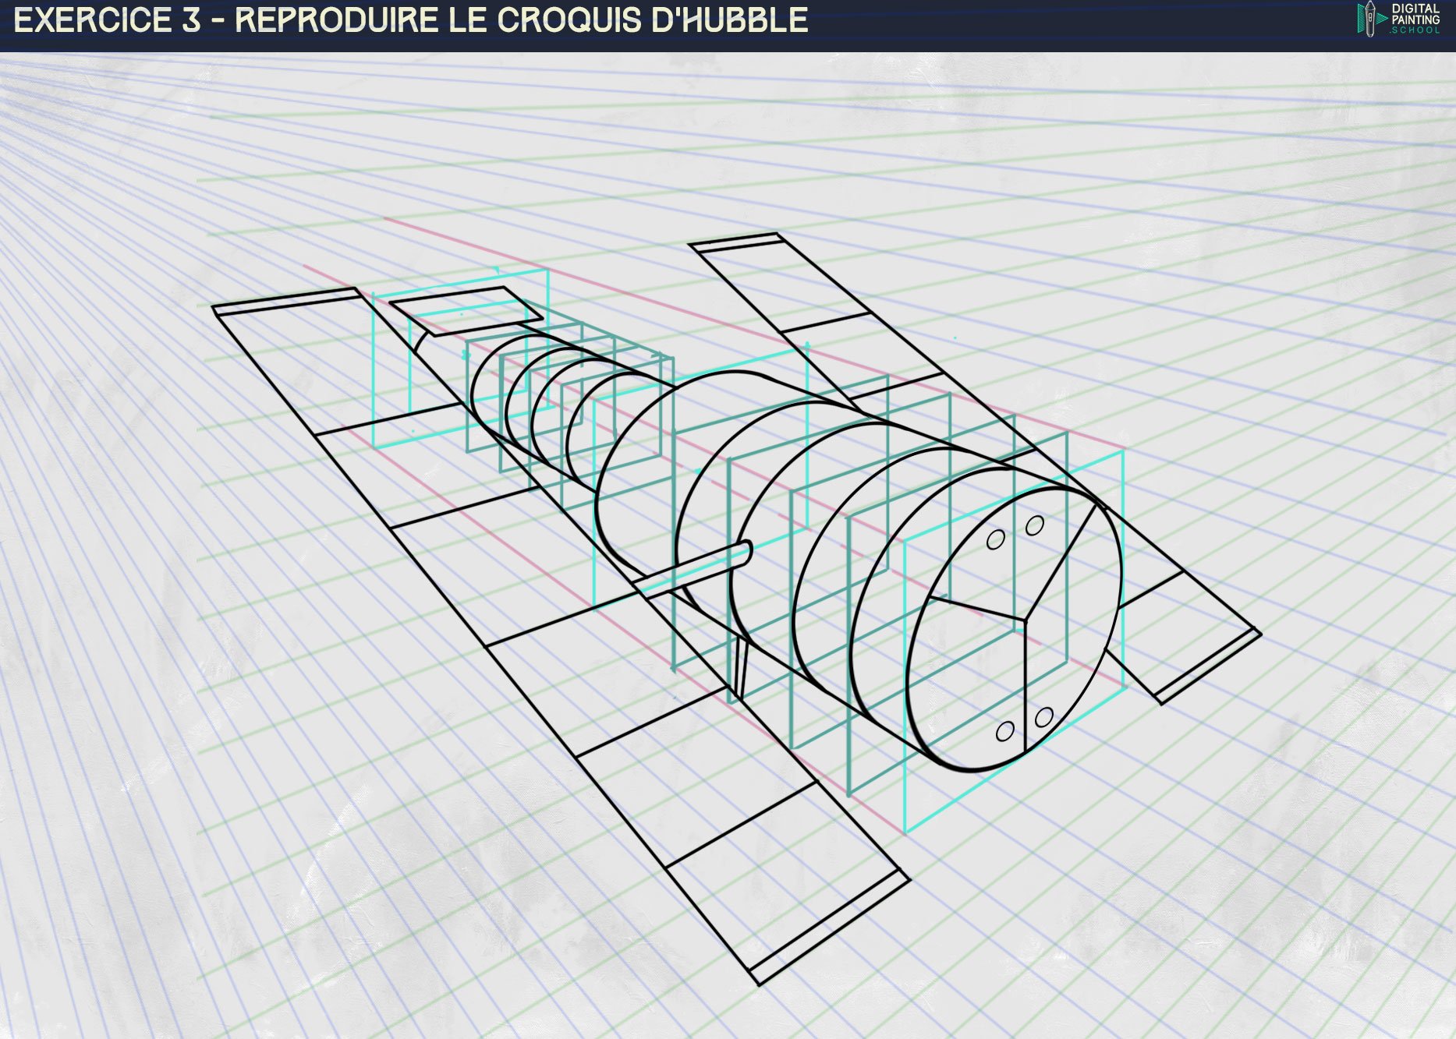Click the upper-left small circle on telescope front
The width and height of the screenshot is (1456, 1039).
point(995,539)
